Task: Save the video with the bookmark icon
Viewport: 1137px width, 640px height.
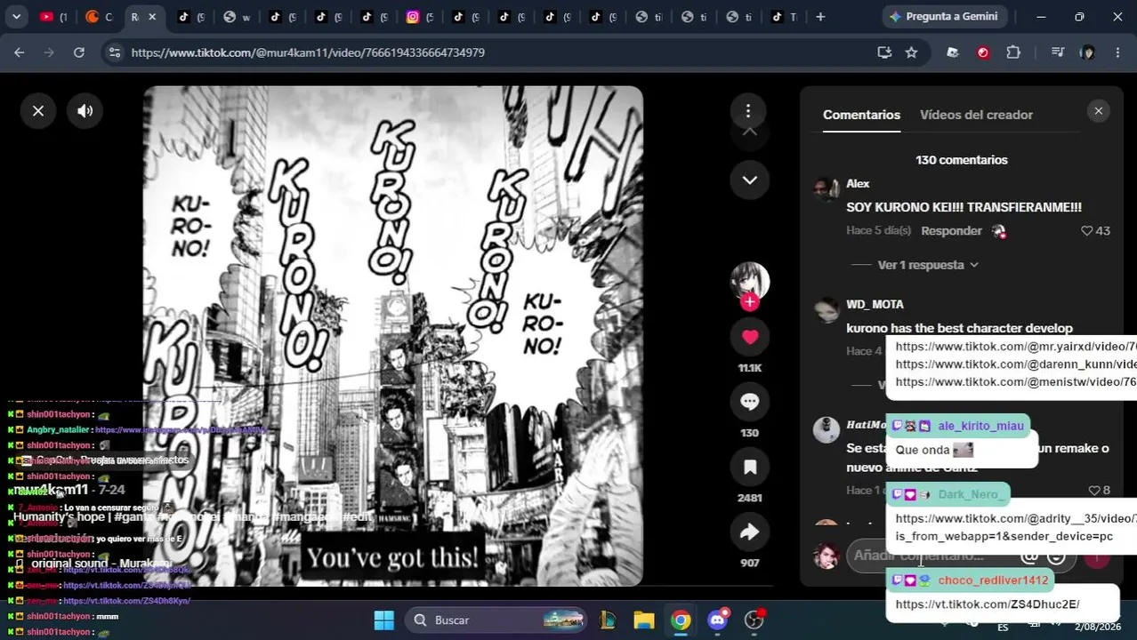Action: point(750,467)
